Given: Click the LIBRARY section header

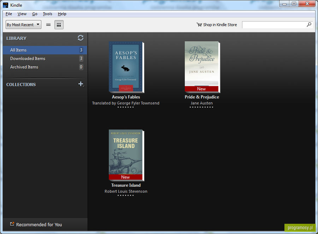Looking at the screenshot, I should click(16, 38).
